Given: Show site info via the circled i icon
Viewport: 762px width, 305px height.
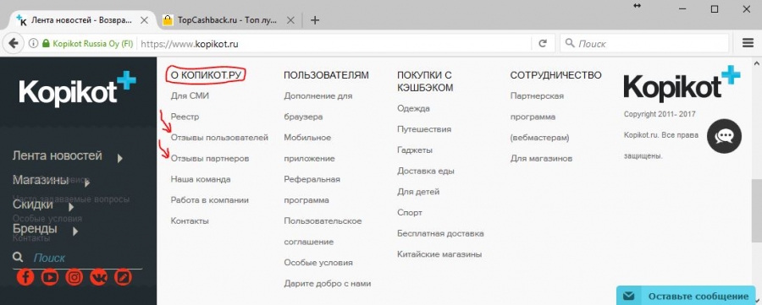Looking at the screenshot, I should [x=33, y=44].
